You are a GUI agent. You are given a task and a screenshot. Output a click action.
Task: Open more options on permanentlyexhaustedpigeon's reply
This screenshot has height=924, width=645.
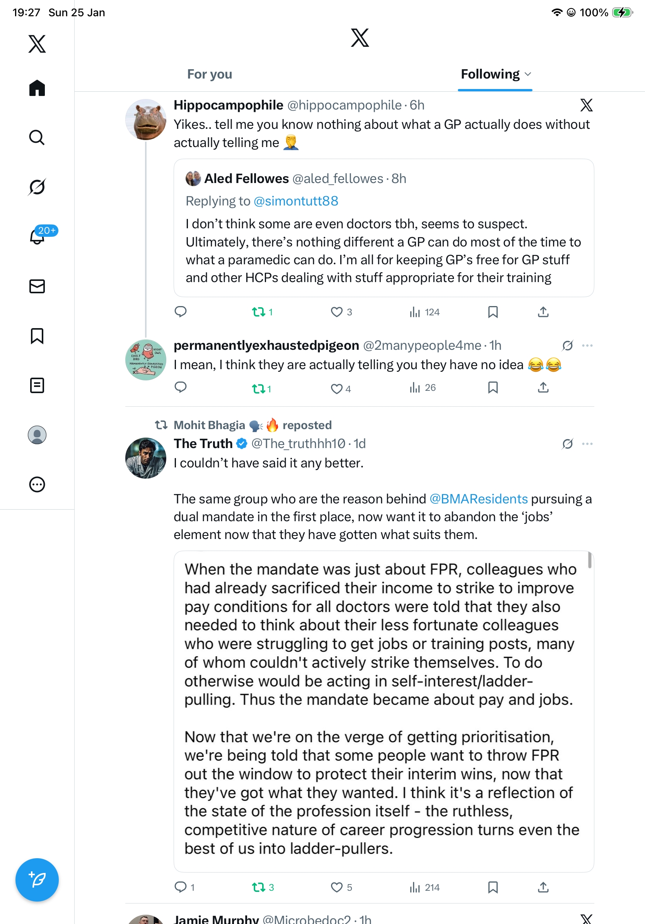[587, 345]
